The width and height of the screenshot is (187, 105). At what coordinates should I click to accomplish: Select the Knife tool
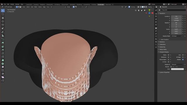click(x=3, y=57)
